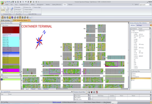Click the purple disc icon in the toolbar
This screenshot has height=104, width=152.
[x=12, y=17]
